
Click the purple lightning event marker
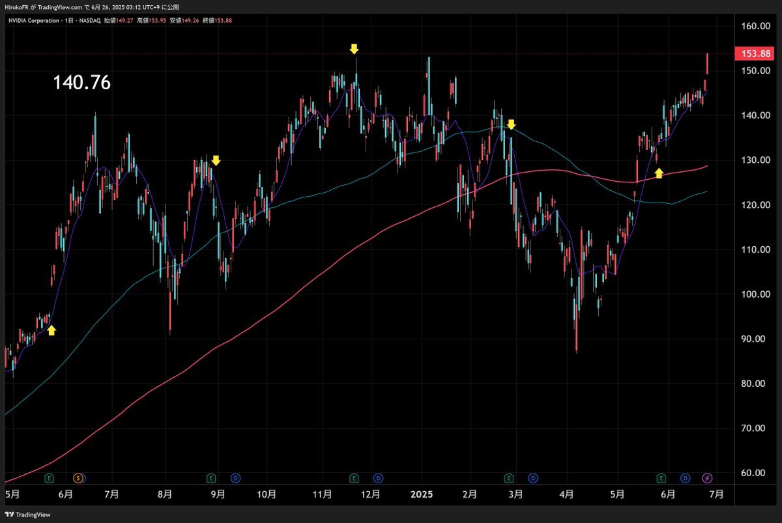708,478
